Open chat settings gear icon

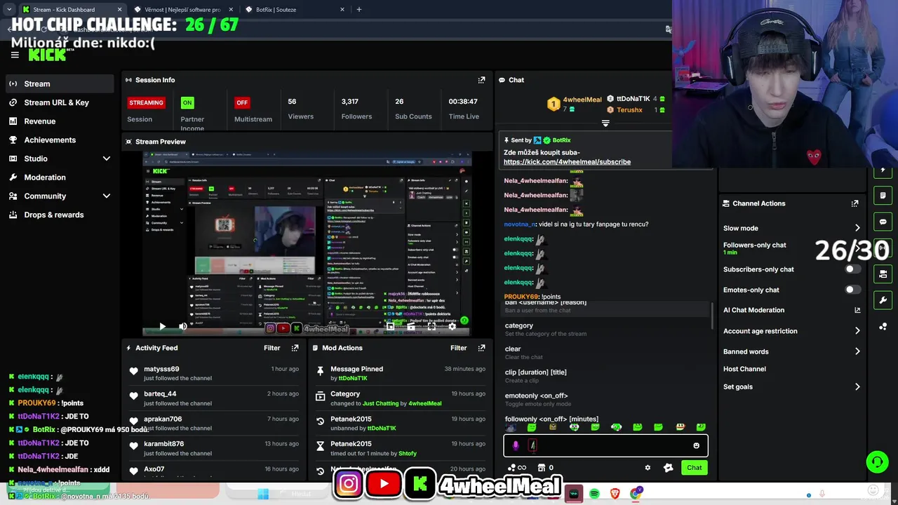point(648,468)
